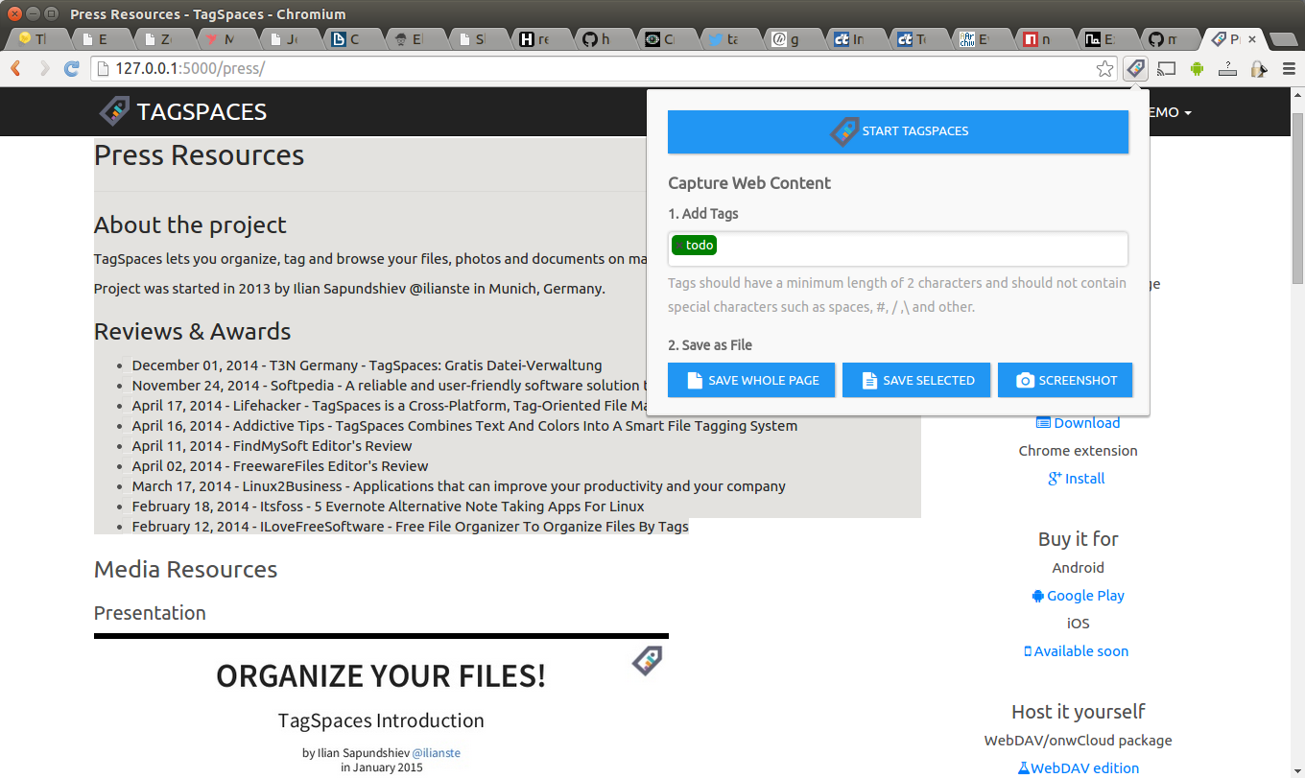Click the Itsfoss Evernote Alternative entry
This screenshot has height=778, width=1305.
(389, 507)
